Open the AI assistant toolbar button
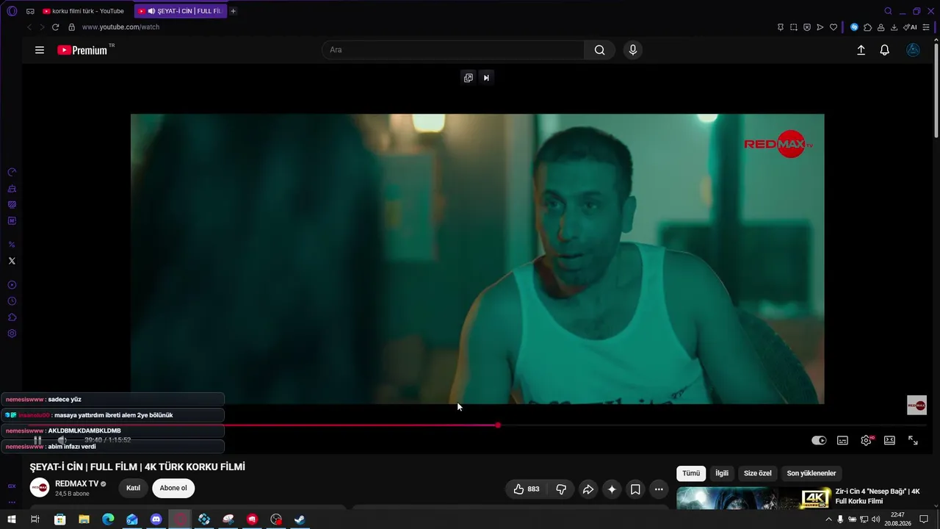Image resolution: width=940 pixels, height=529 pixels. (910, 27)
